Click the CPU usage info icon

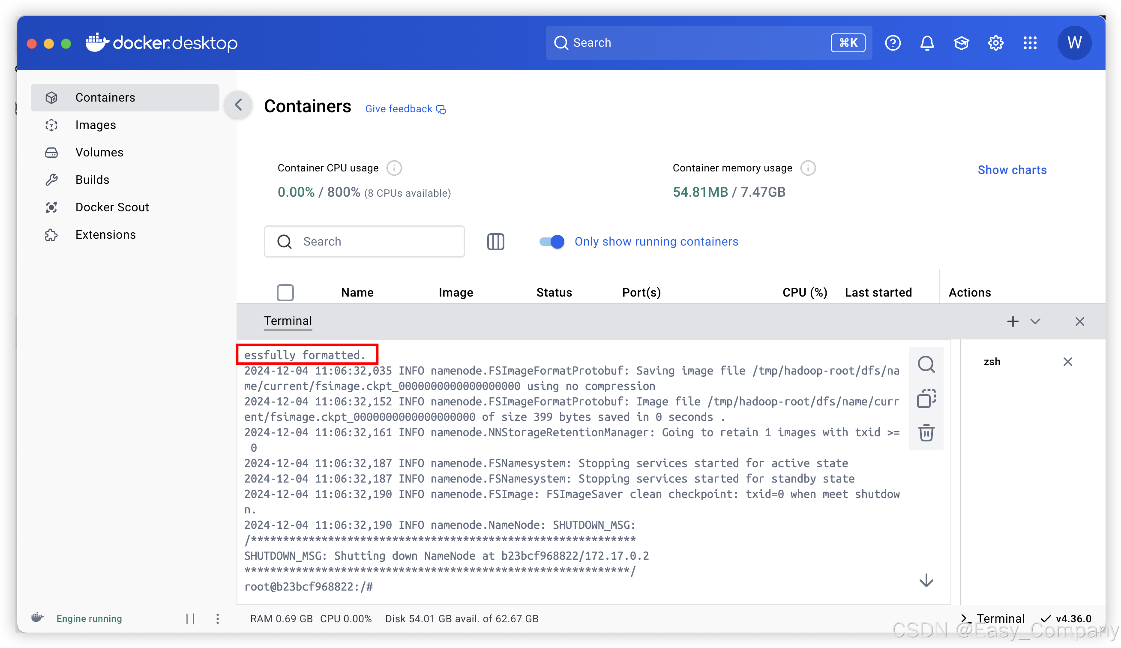point(394,168)
